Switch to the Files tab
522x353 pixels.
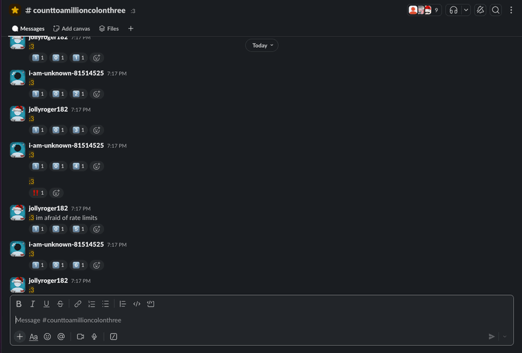point(109,28)
